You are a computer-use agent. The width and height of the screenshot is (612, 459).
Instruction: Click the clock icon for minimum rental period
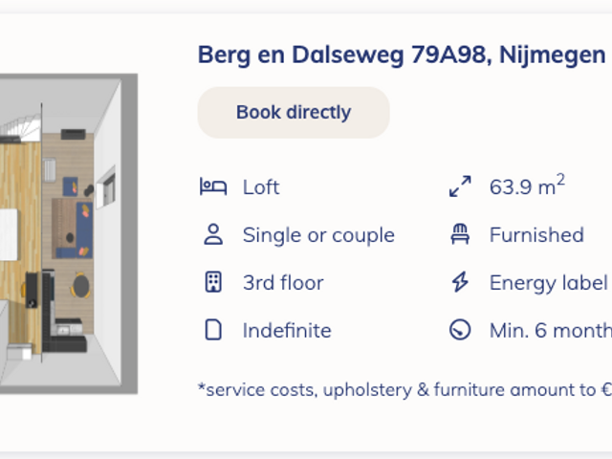tap(460, 331)
